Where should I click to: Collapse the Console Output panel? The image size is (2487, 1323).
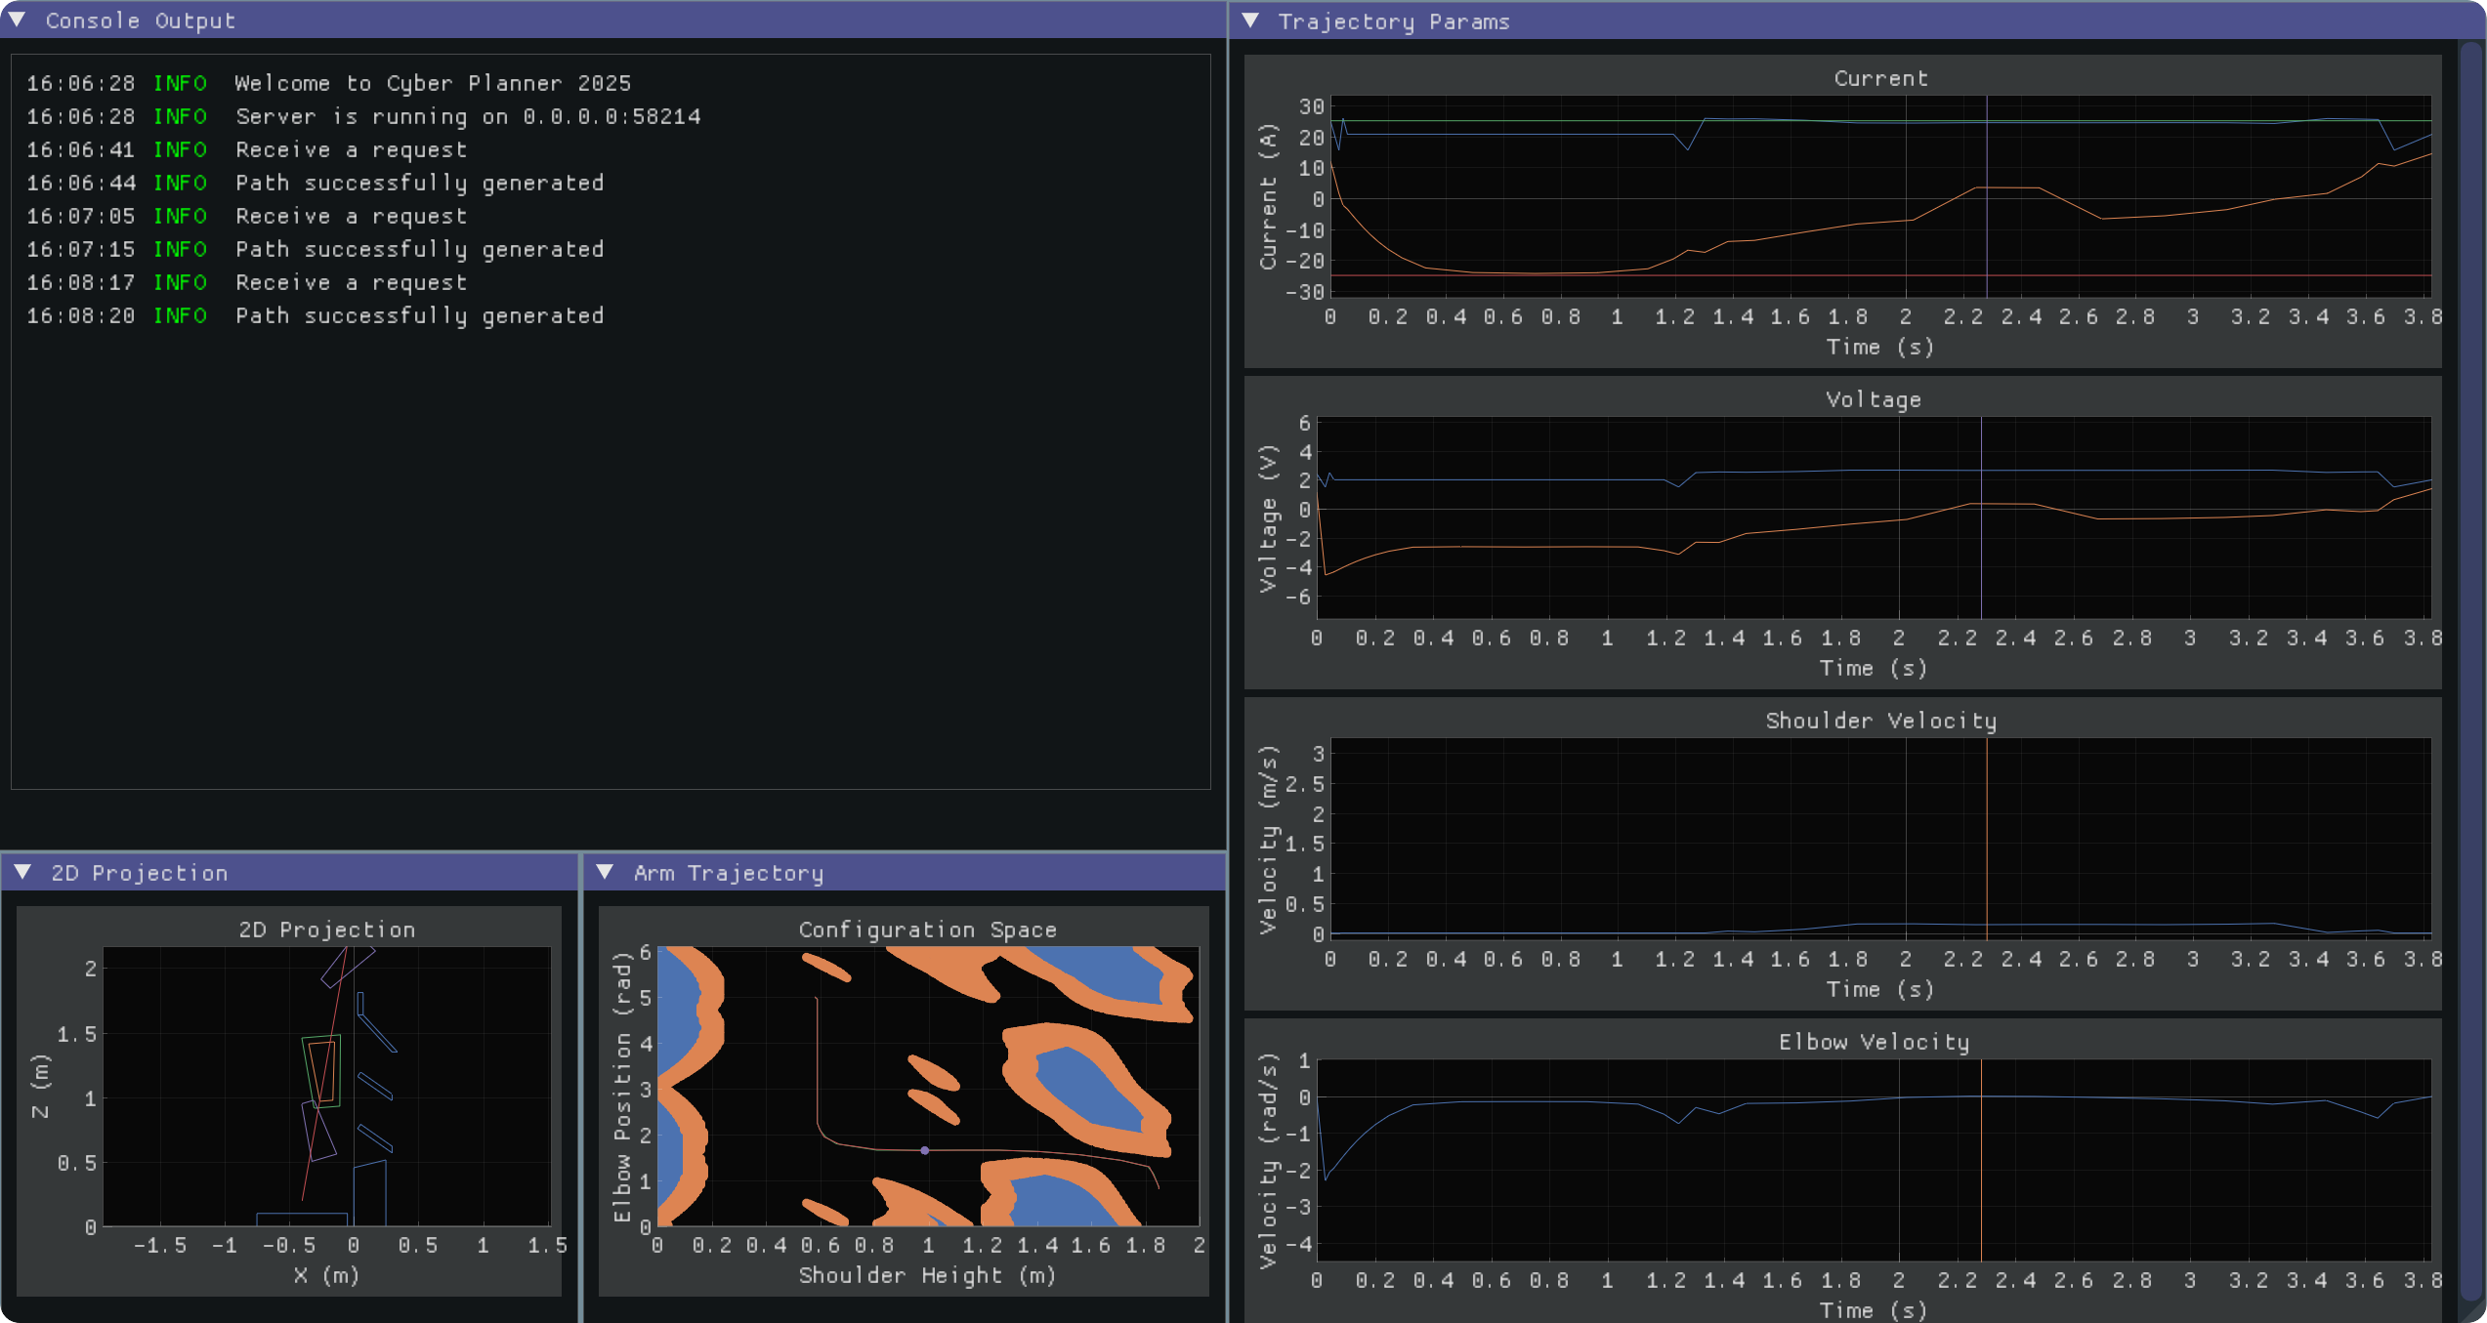point(17,20)
